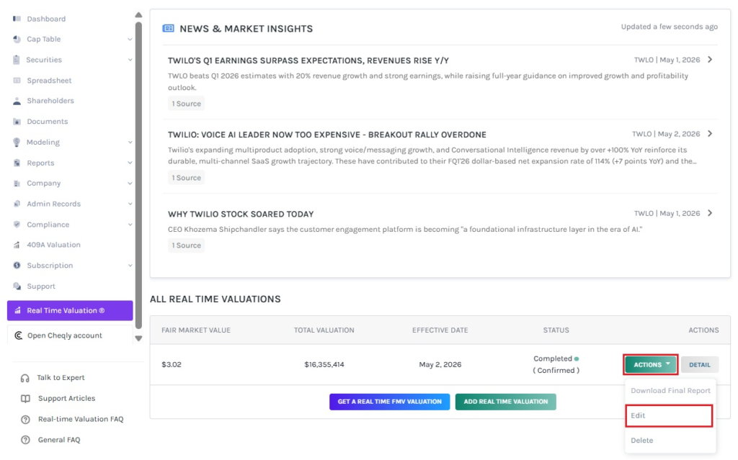
Task: Expand the Subscription submenu chevron
Action: coord(130,266)
